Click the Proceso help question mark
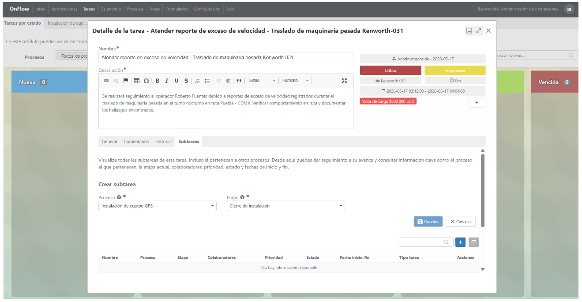582x302 pixels. (119, 198)
